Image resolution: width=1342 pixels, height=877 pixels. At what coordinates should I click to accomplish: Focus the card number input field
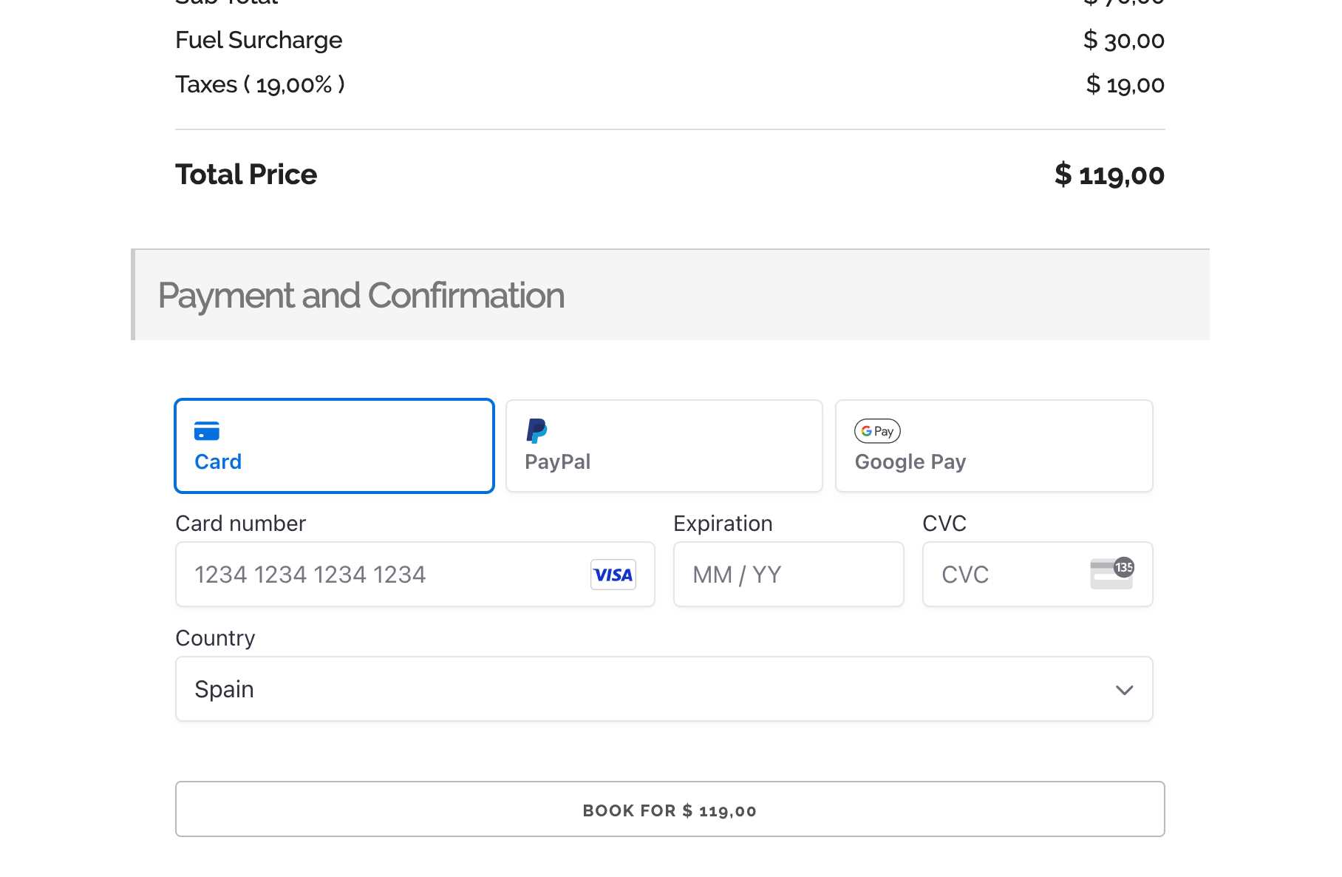(x=384, y=575)
